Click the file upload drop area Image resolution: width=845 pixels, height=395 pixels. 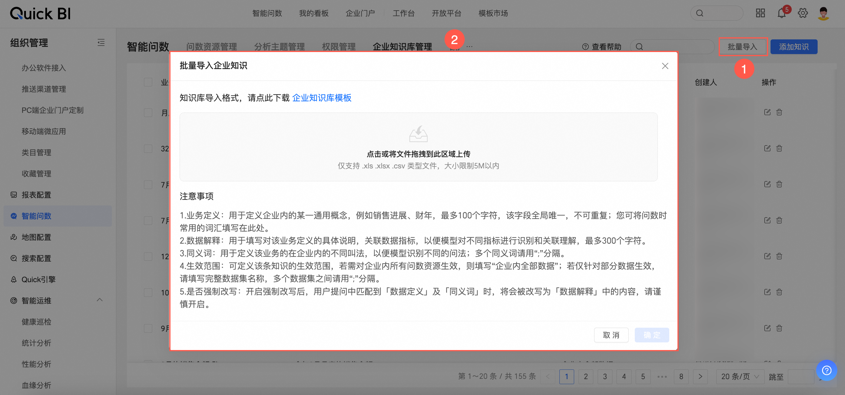[x=418, y=147]
